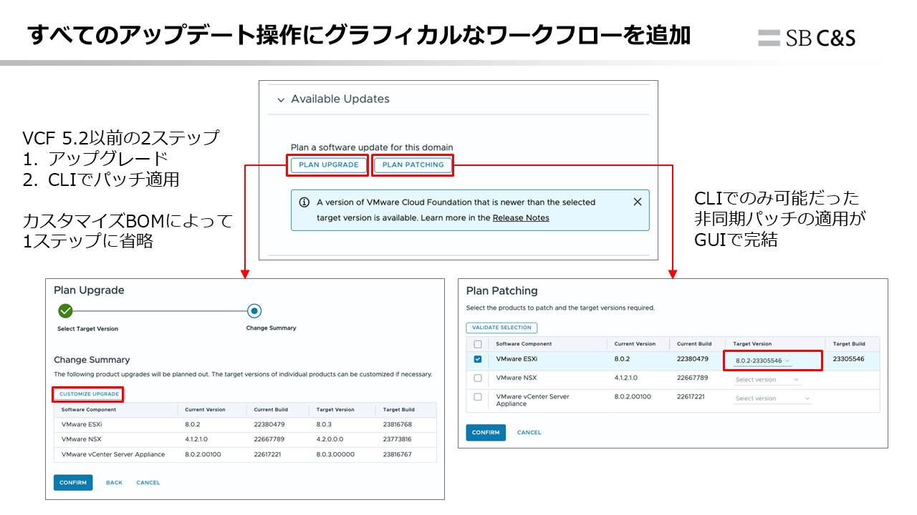Uncheck the VMware ESXi checkbox
The image size is (917, 515).
point(478,360)
